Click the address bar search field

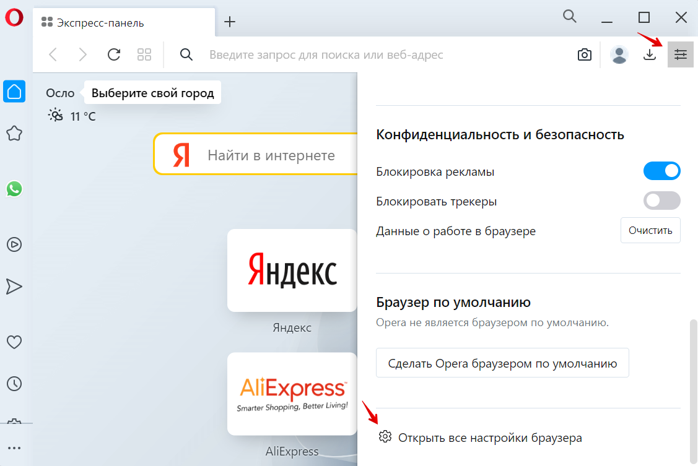point(372,55)
